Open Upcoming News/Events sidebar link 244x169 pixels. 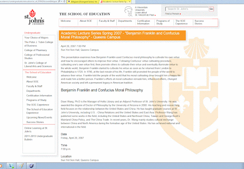pos(39,118)
